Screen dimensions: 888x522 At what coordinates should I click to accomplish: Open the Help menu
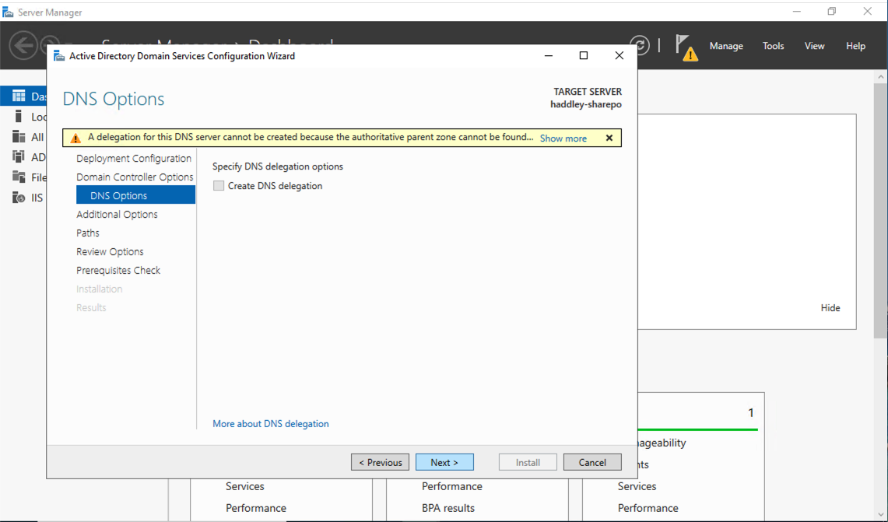pyautogui.click(x=856, y=46)
